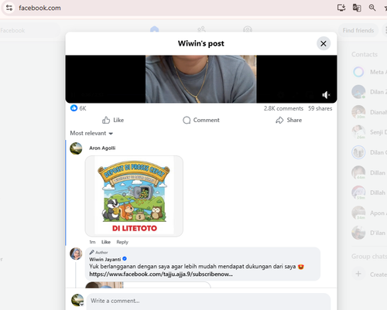Open the blue like reaction count 6K
Image resolution: width=387 pixels, height=310 pixels.
[x=78, y=108]
